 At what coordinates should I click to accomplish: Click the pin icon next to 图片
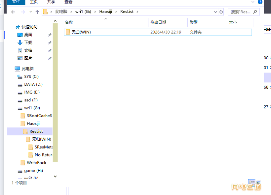tap(50, 58)
